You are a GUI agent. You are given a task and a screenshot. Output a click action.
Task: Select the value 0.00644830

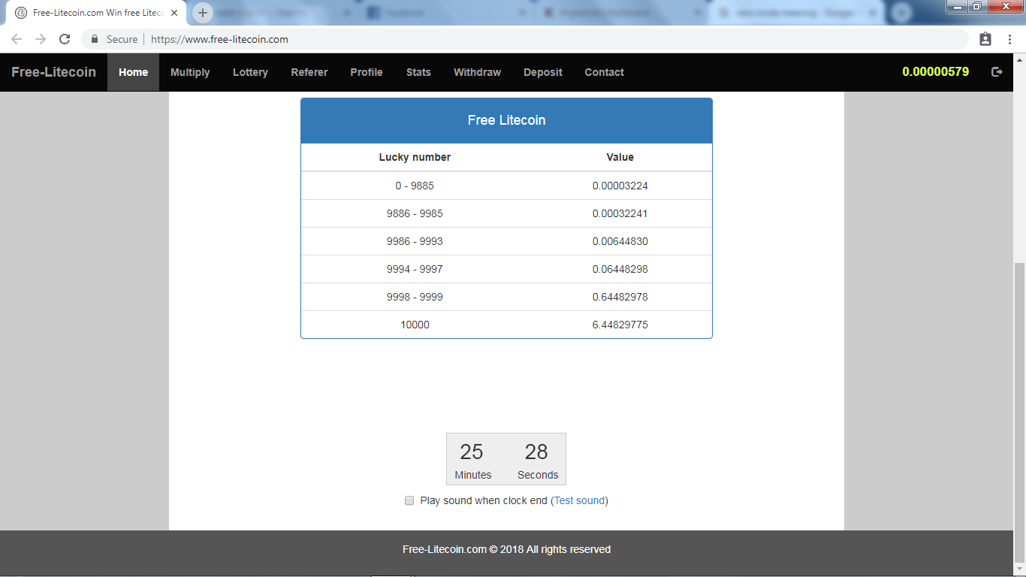tap(620, 241)
